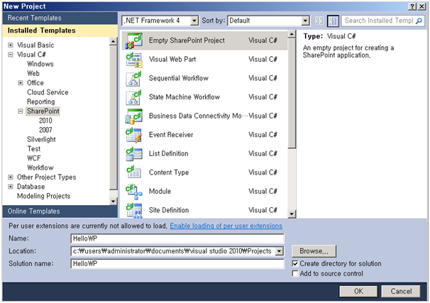Pick the Site Definition template icon
This screenshot has width=430, height=303.
tap(134, 210)
